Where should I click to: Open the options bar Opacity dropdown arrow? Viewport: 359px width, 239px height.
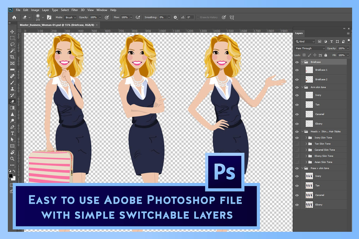100,18
